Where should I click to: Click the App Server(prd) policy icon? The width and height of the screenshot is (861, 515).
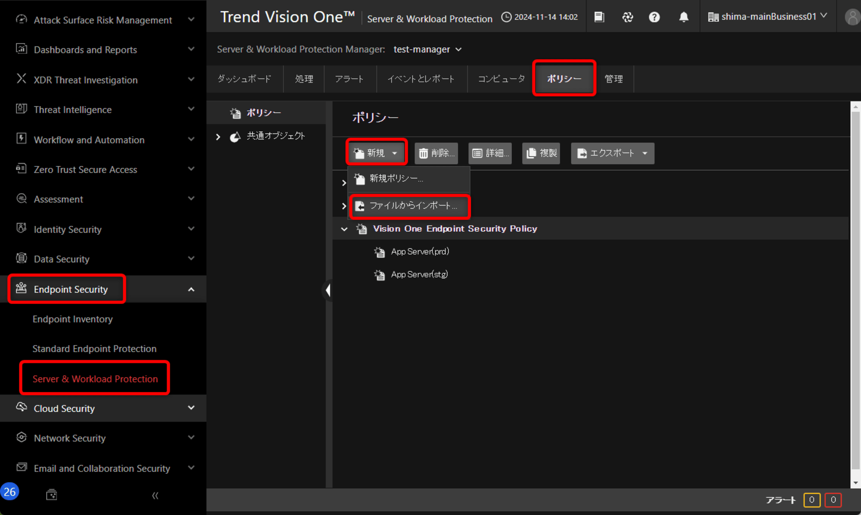379,252
